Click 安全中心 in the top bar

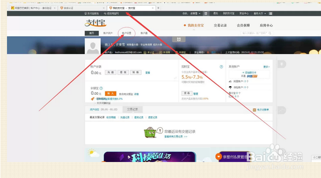coord(244,14)
